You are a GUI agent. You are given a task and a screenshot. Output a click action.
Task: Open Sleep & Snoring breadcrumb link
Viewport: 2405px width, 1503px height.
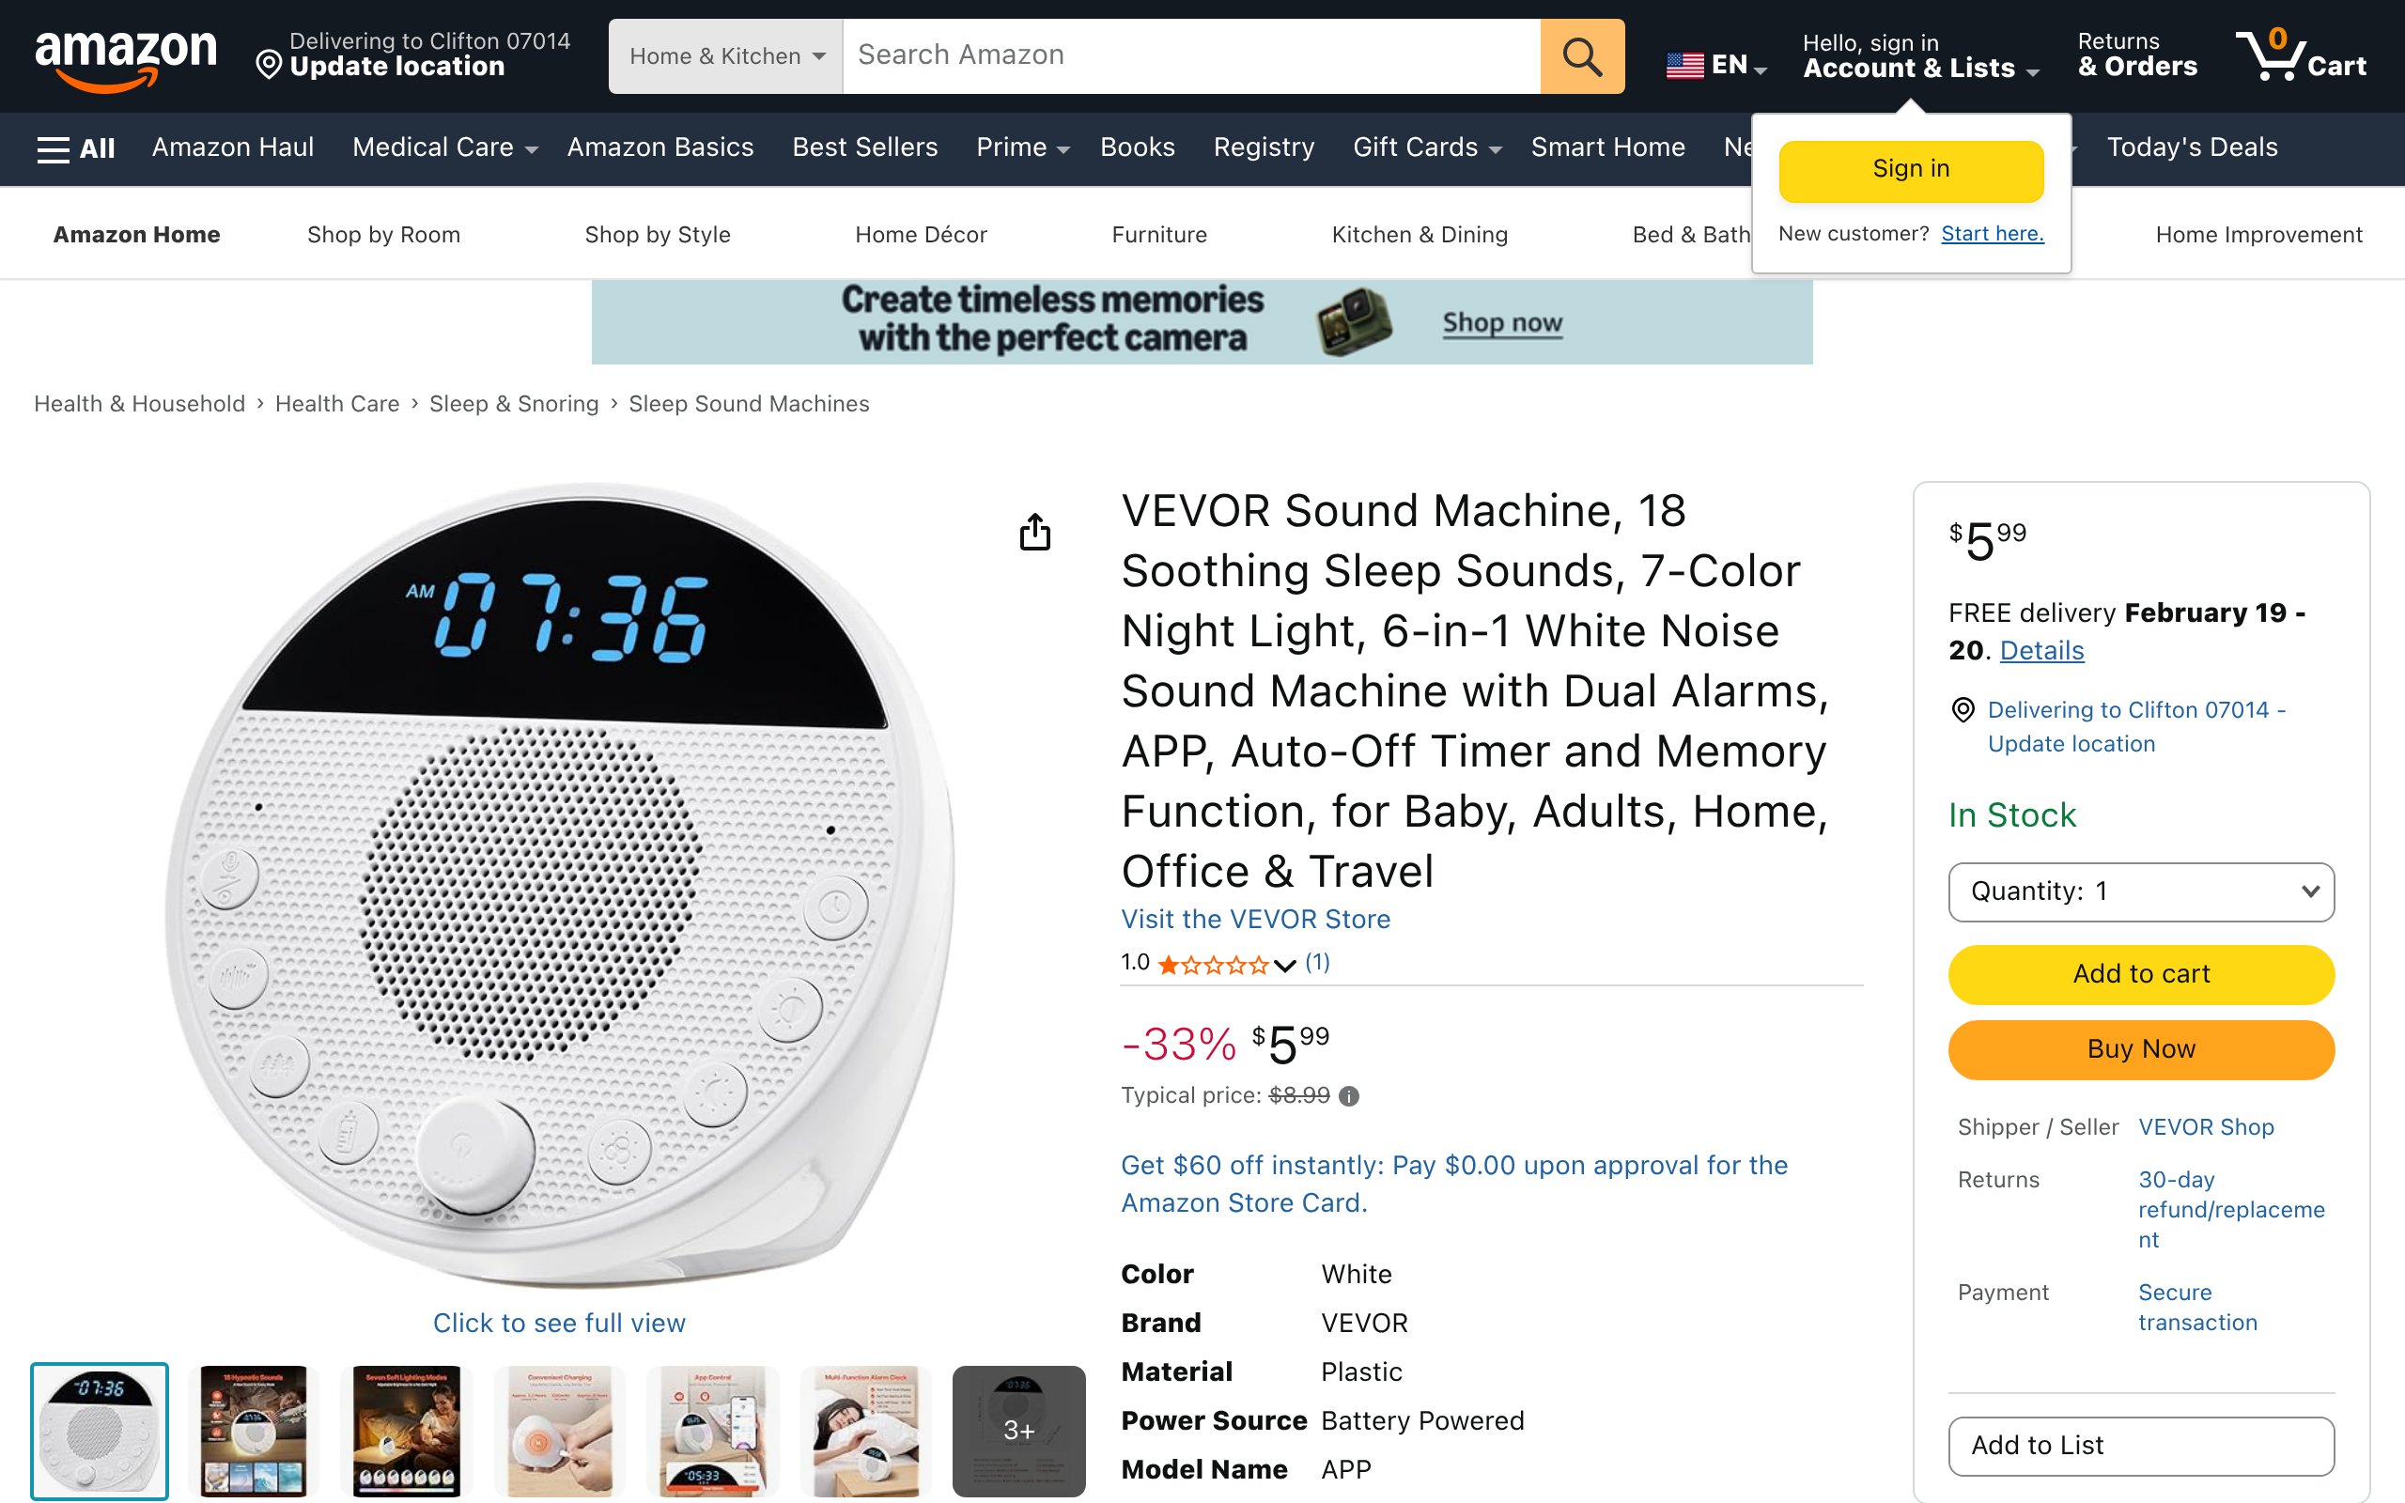(514, 404)
